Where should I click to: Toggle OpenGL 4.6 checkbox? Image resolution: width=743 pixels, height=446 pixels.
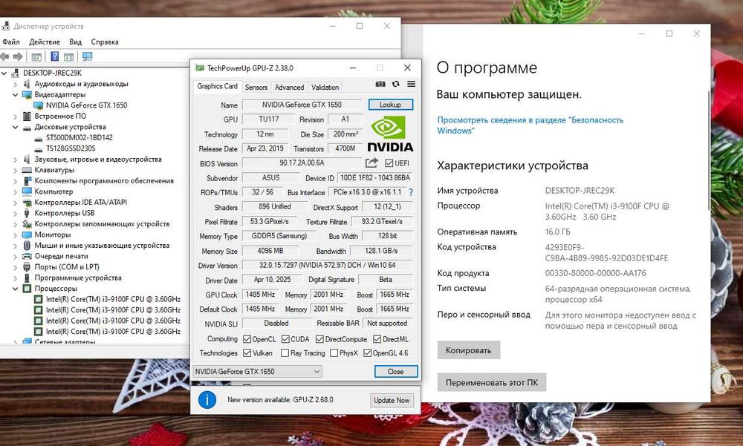click(x=367, y=352)
